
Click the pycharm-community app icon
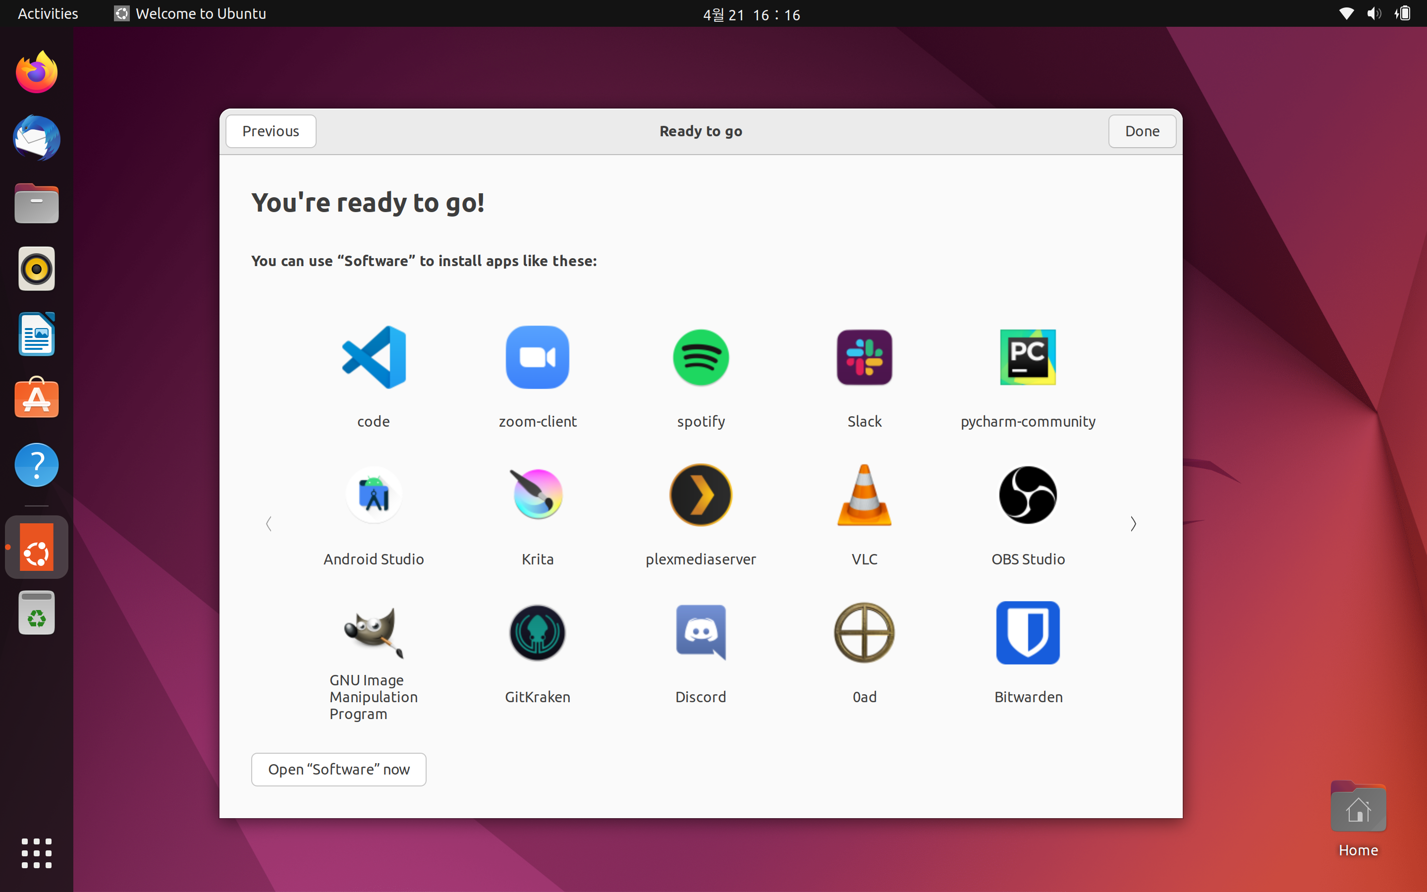tap(1028, 357)
